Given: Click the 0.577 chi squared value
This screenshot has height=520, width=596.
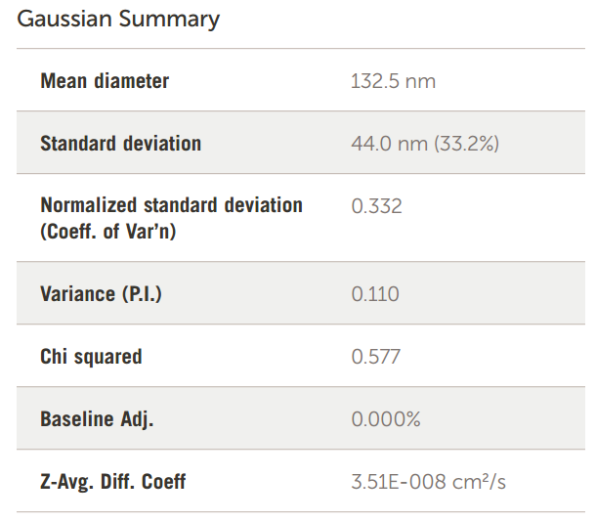Looking at the screenshot, I should click(375, 357).
